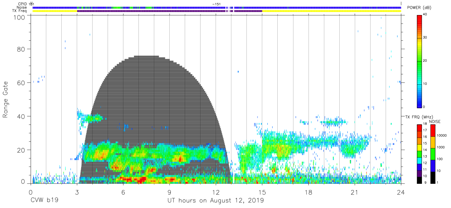Click the 12 tick on UT hours axis
This screenshot has width=451, height=208.
point(216,192)
